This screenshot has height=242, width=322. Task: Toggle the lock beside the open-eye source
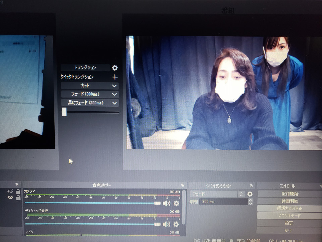[18, 197]
